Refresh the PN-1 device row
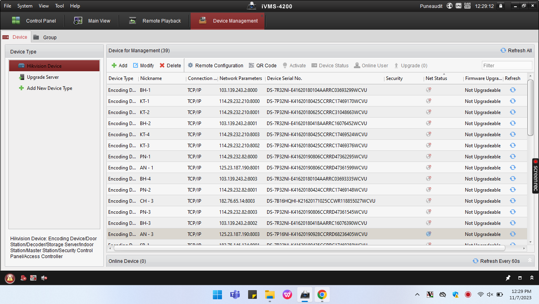539x304 pixels. [512, 156]
